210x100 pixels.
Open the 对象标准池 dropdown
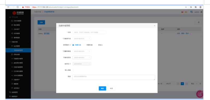(x=82, y=51)
